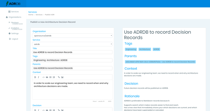The width and height of the screenshot is (210, 111).
Task: Open Analytics sidebar item
Action: point(15,28)
